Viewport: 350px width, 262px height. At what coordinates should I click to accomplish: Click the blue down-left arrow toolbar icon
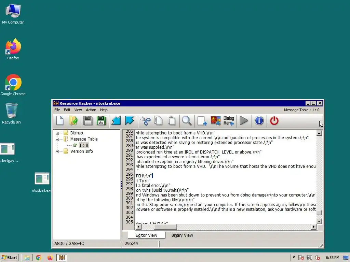116,121
